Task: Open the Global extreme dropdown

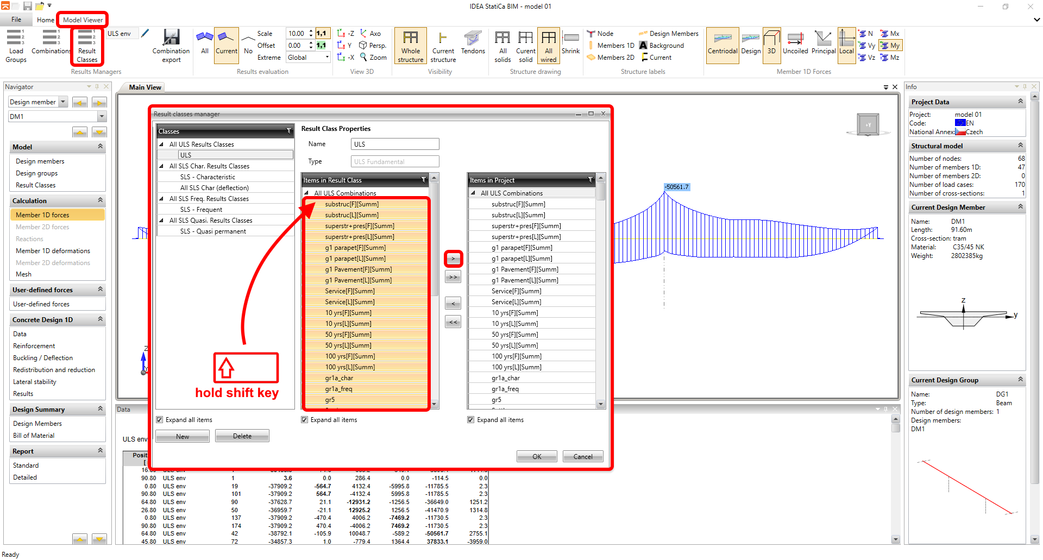Action: click(x=327, y=58)
